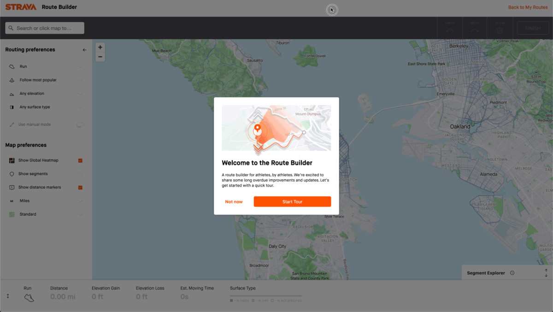Screen dimensions: 553x312
Task: Click the Any elevation mountain icon
Action: point(12,94)
